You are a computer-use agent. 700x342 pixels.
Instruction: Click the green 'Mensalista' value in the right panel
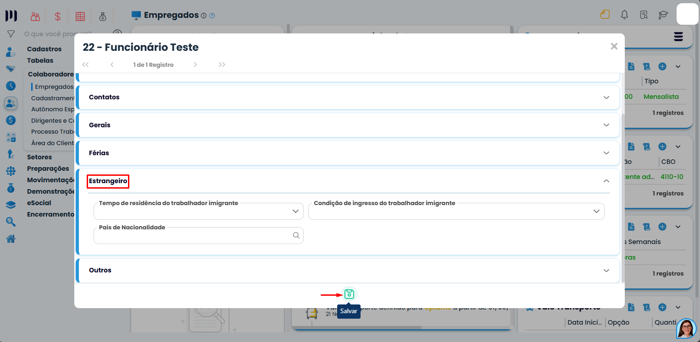pyautogui.click(x=661, y=97)
